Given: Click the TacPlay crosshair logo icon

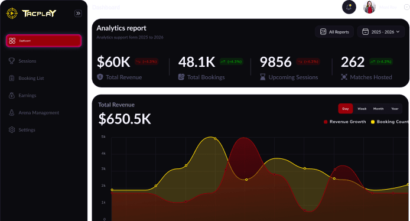Looking at the screenshot, I should coord(12,14).
